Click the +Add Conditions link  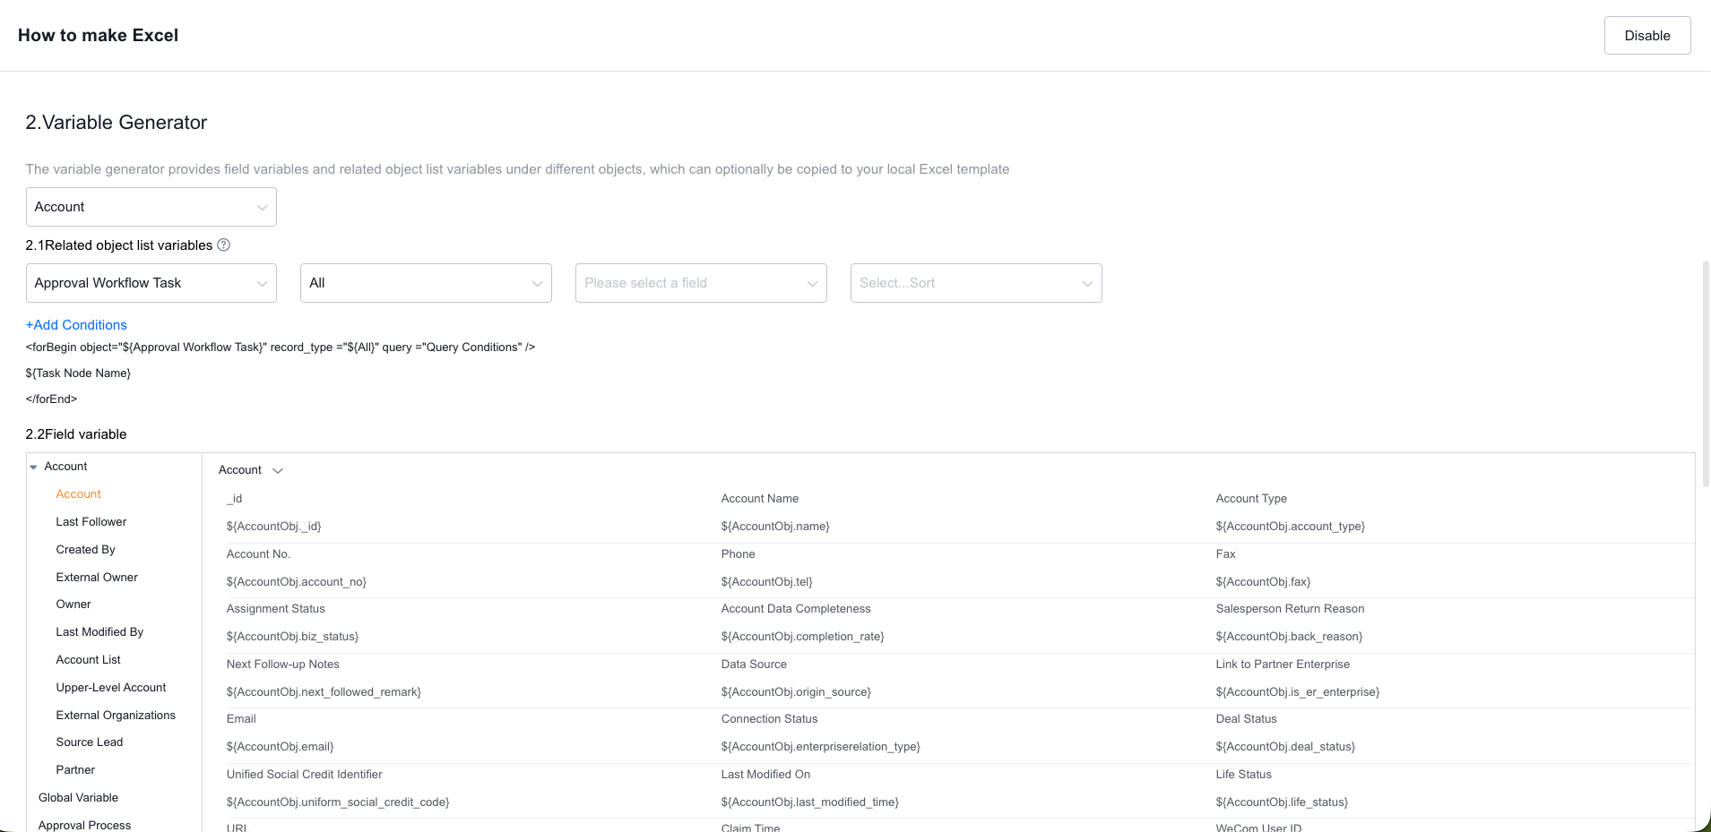point(76,325)
